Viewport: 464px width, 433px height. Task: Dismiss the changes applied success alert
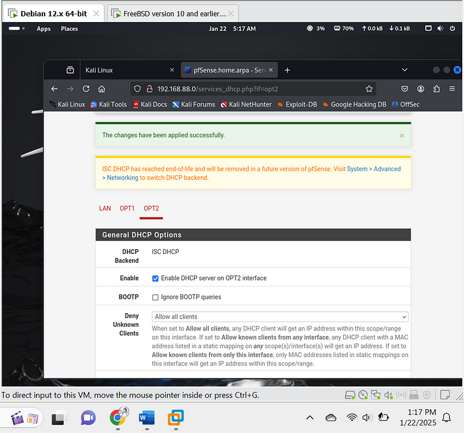pyautogui.click(x=401, y=136)
